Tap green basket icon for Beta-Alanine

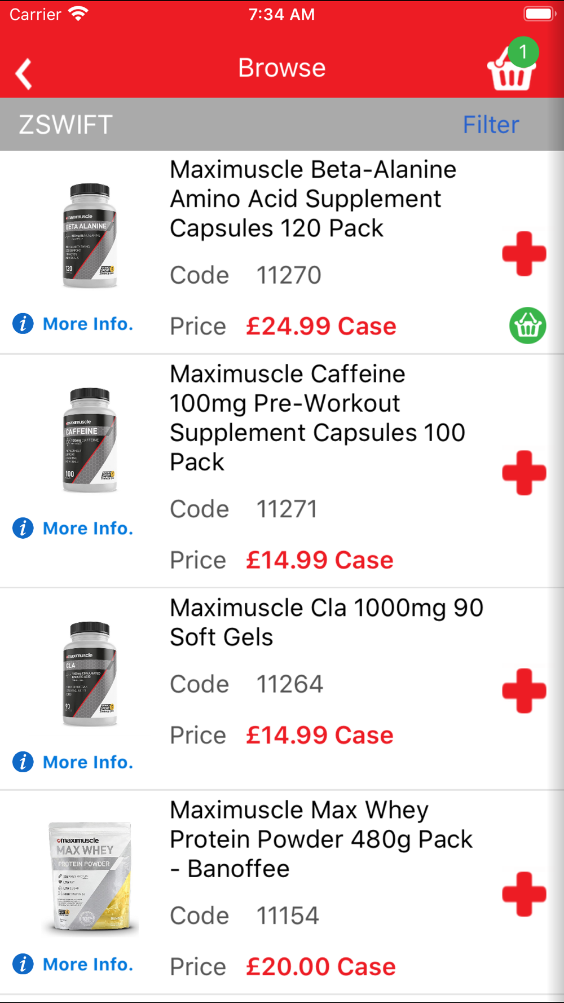click(x=527, y=325)
